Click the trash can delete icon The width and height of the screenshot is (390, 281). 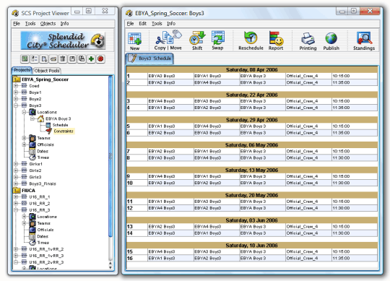63,59
